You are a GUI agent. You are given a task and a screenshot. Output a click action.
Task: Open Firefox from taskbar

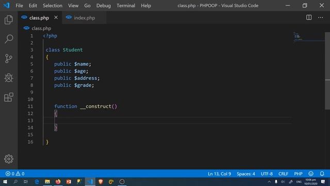(x=58, y=181)
